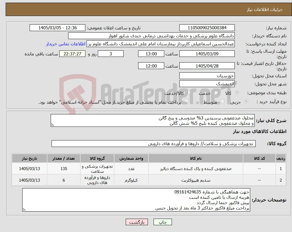Click the remaining days field showing 3
This screenshot has height=232, width=292.
[111, 54]
